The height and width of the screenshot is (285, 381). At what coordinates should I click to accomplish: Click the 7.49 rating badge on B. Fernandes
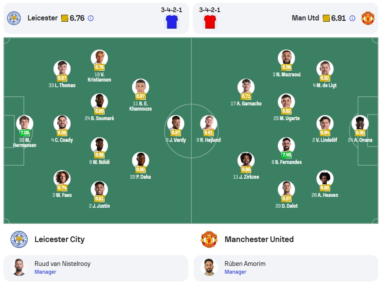pyautogui.click(x=286, y=154)
